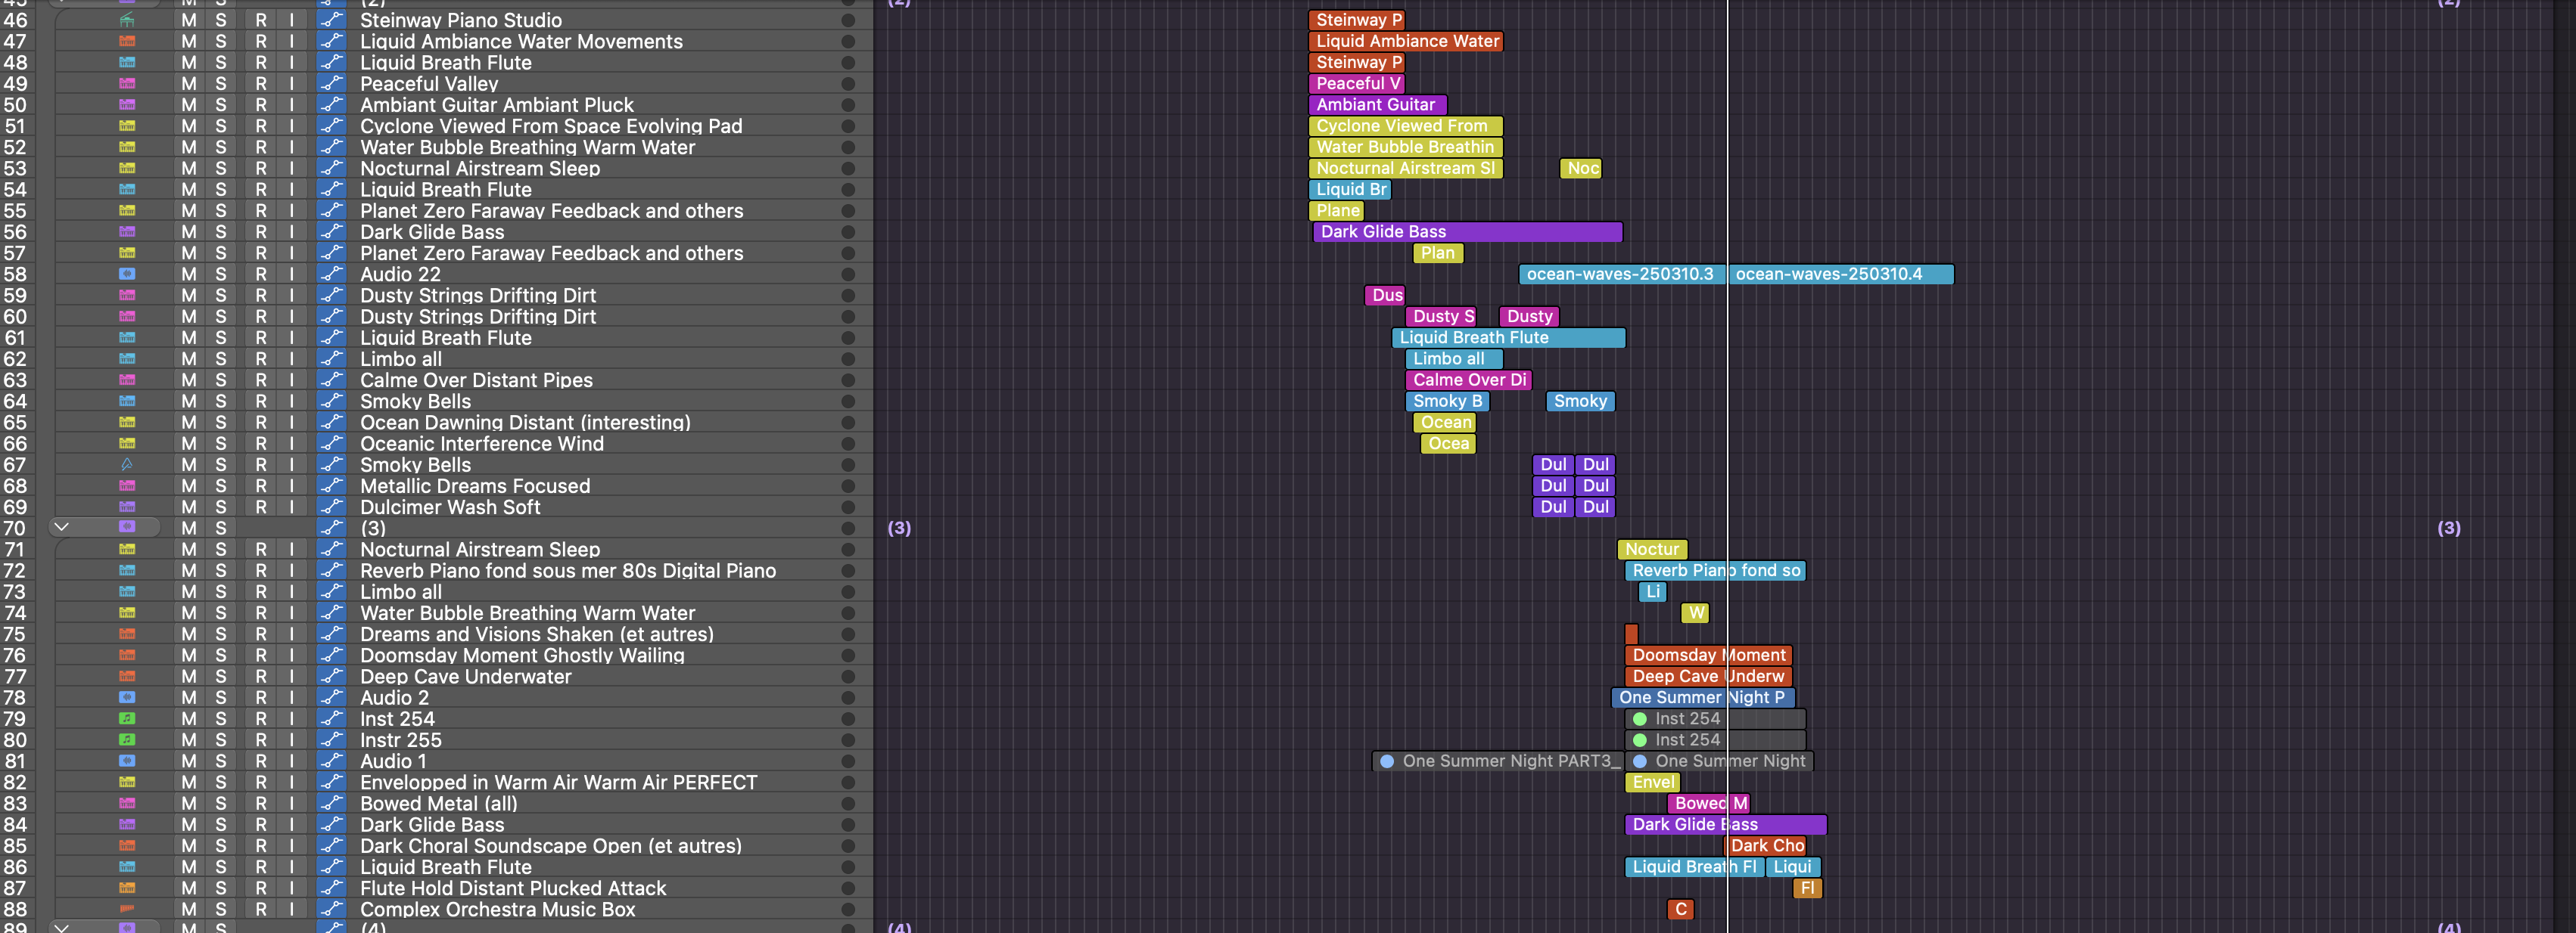Collapse track stack (3) with its chevron
Screen dimensions: 2576x933
[62, 528]
